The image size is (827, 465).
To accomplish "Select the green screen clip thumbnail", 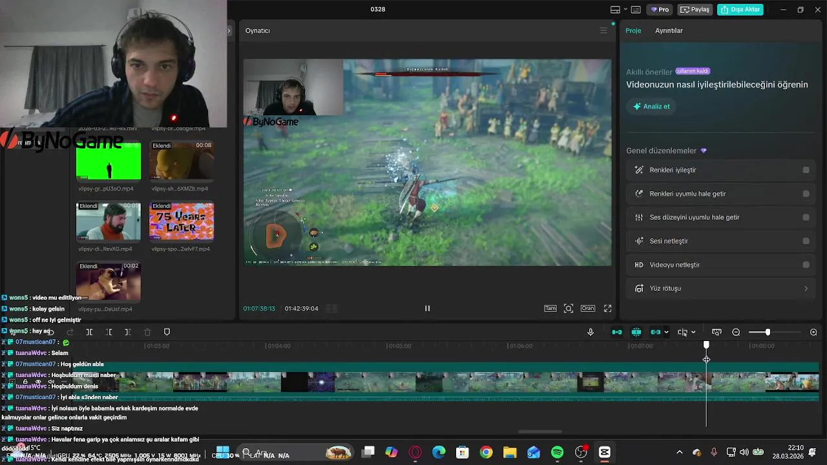I will click(109, 161).
